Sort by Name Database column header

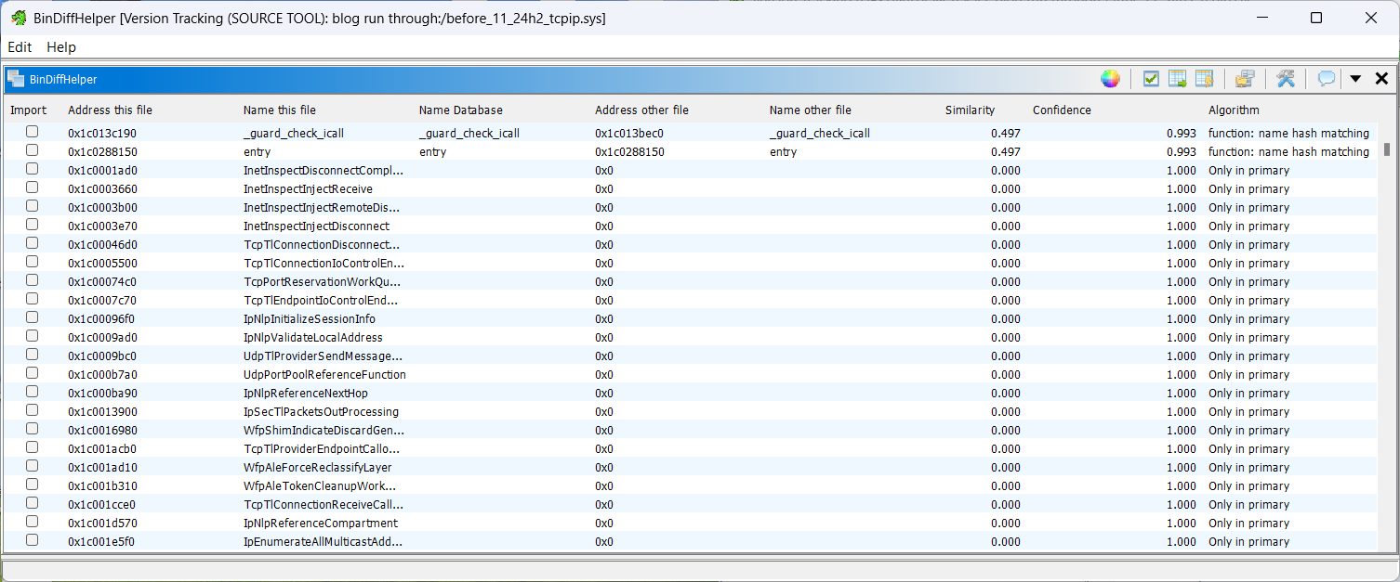461,110
